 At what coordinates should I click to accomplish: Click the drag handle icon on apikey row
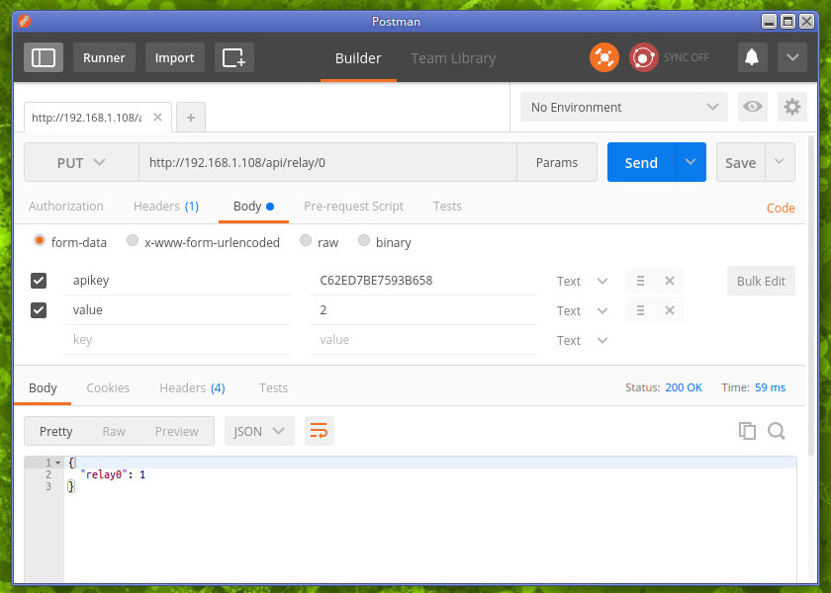pyautogui.click(x=640, y=281)
